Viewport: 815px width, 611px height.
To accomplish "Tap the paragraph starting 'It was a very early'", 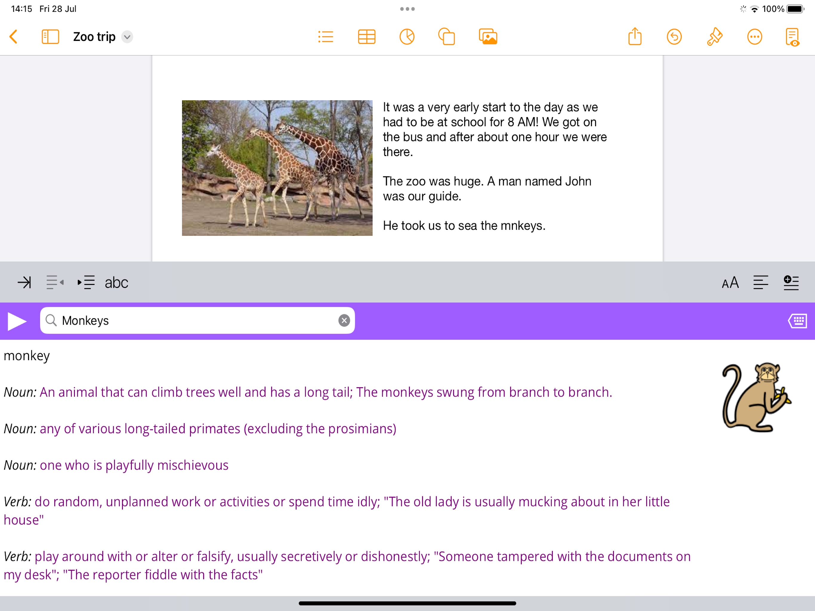I will point(495,129).
